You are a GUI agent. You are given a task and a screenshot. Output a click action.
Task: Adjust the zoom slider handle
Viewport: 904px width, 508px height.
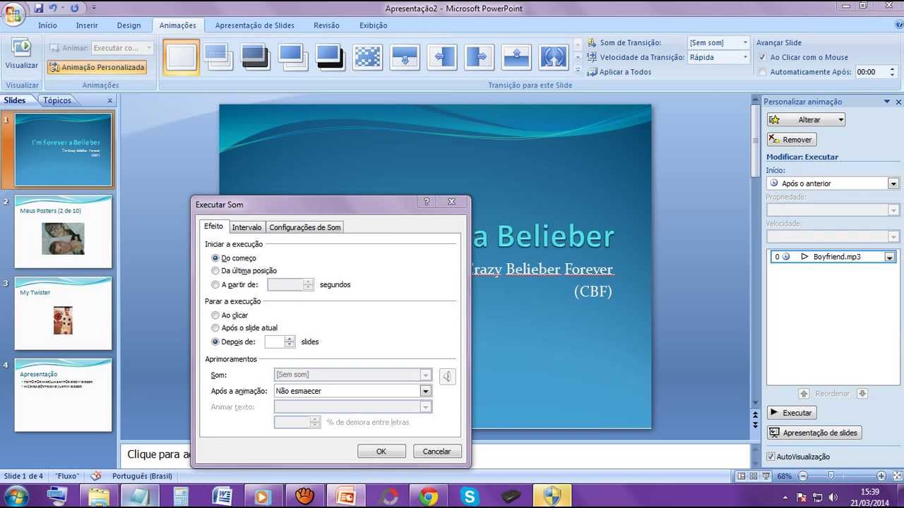point(831,476)
